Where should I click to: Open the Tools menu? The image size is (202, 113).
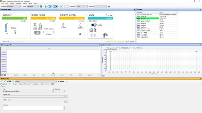(x=31, y=3)
